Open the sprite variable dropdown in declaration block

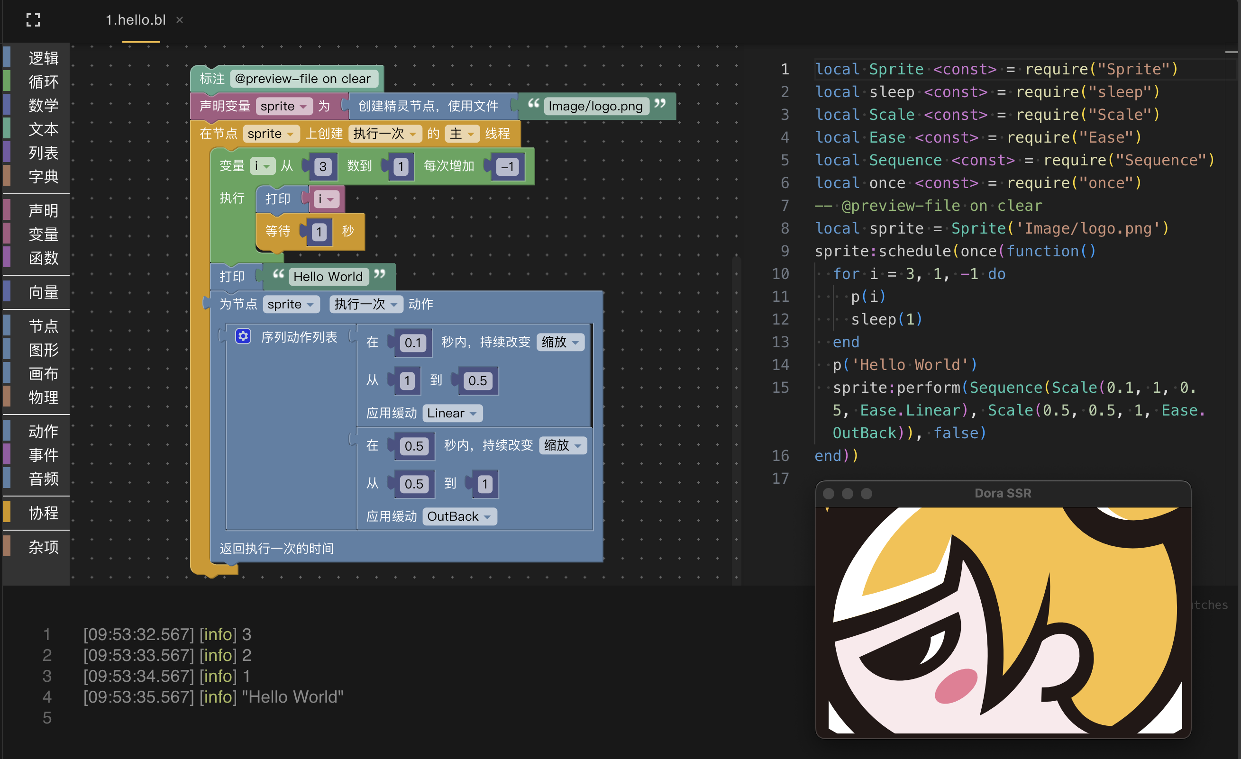click(283, 106)
